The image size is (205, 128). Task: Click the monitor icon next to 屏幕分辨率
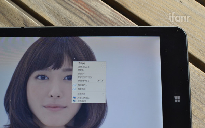point(74,98)
